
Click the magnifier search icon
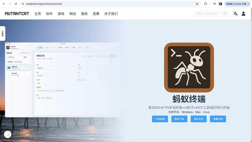pyautogui.click(x=225, y=14)
